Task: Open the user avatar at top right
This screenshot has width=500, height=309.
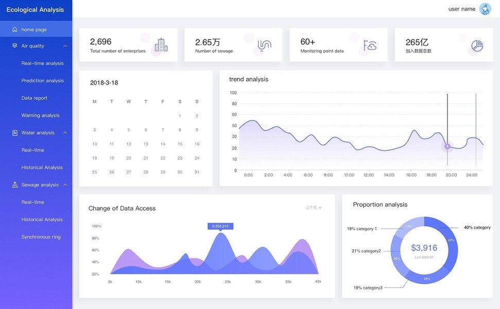Action: 485,9
